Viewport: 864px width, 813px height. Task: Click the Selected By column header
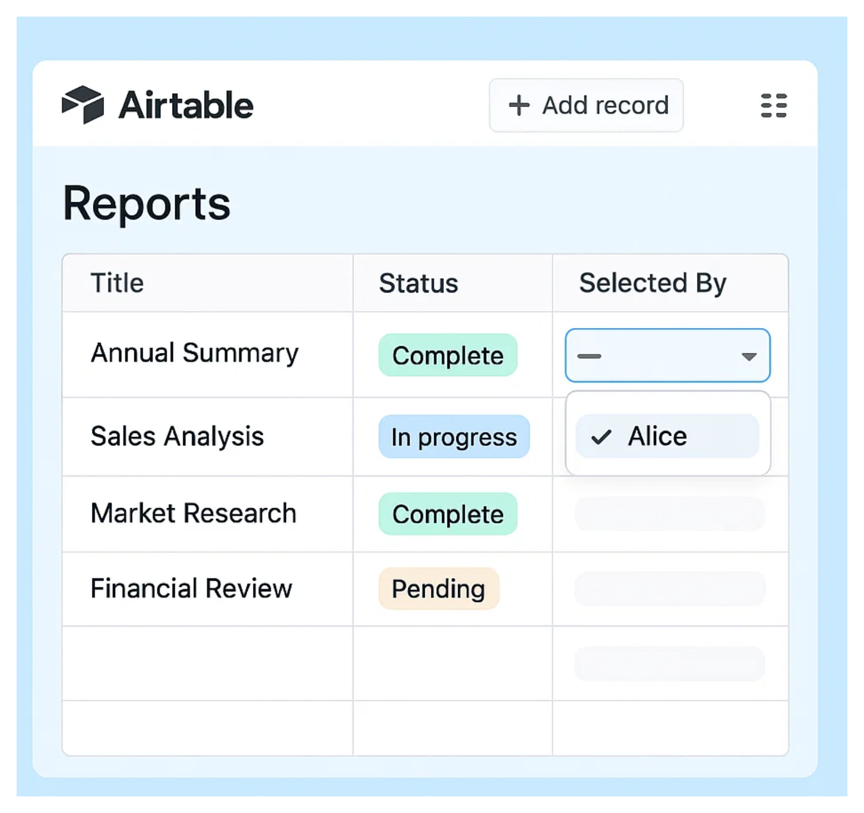652,283
